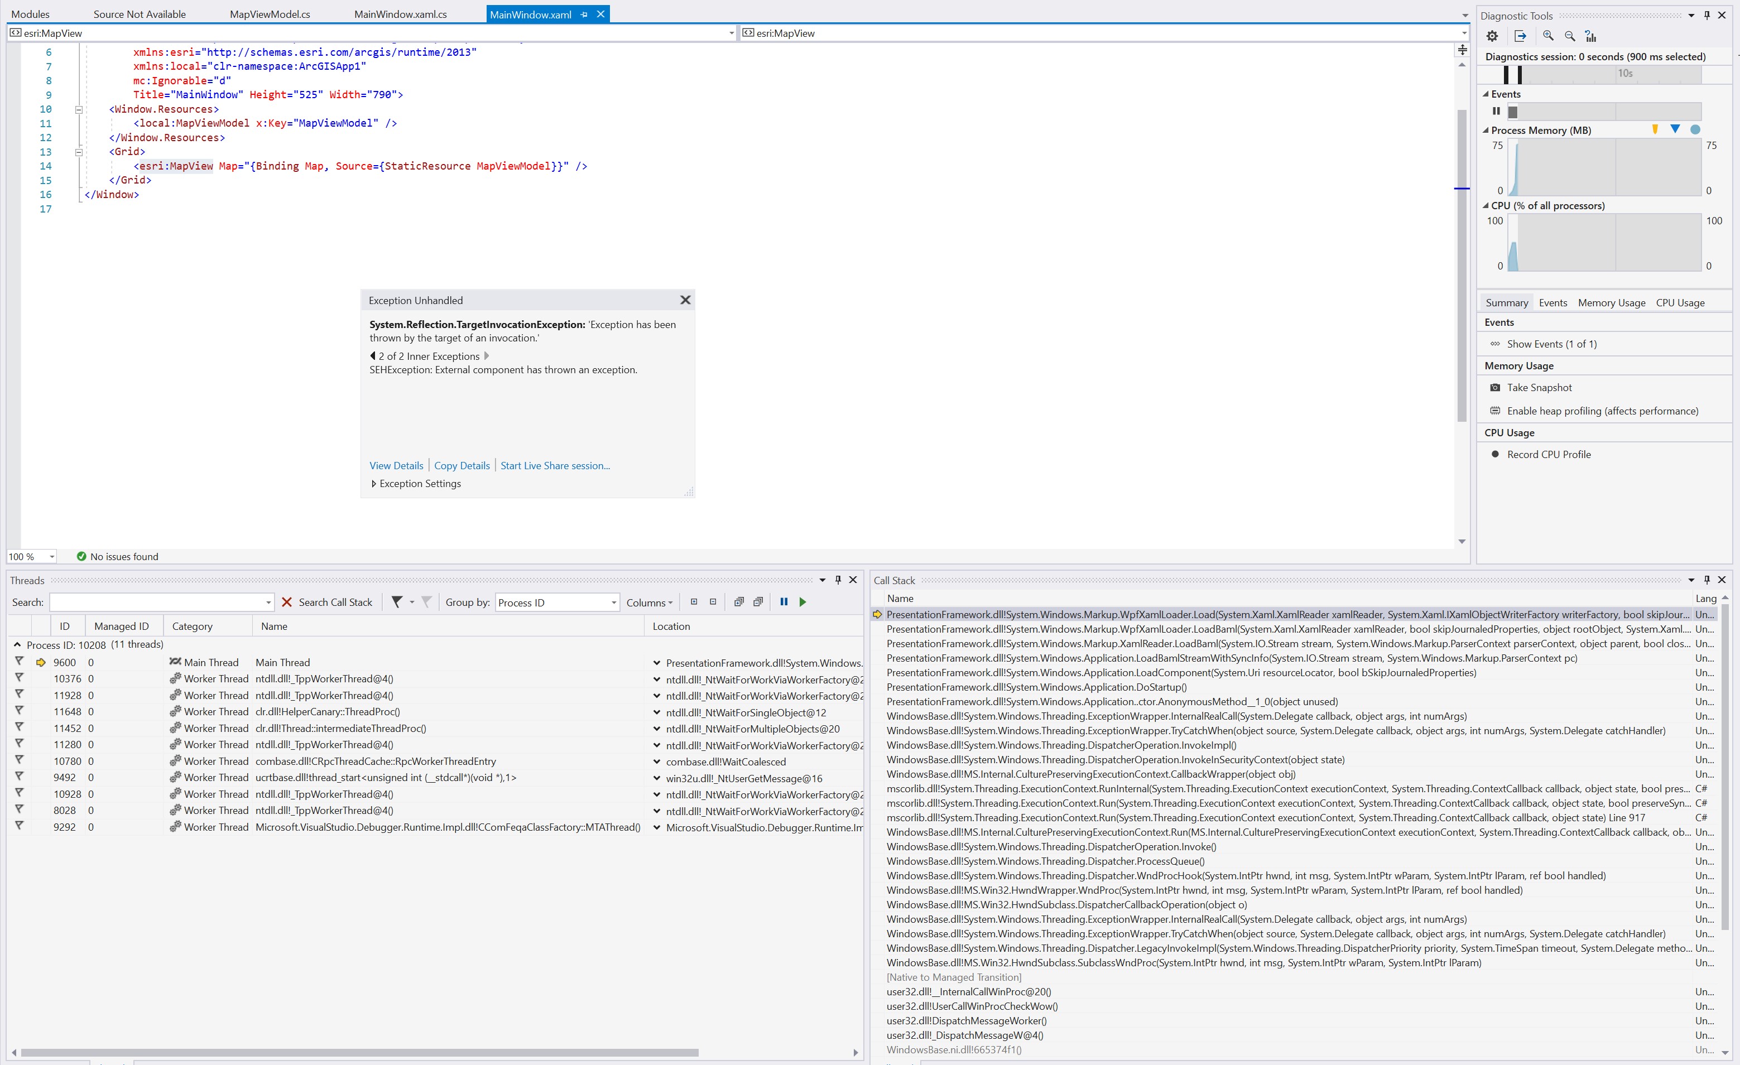Viewport: 1740px width, 1065px height.
Task: Click Reset View chart icon in Diagnostic Tools
Action: pyautogui.click(x=1590, y=36)
